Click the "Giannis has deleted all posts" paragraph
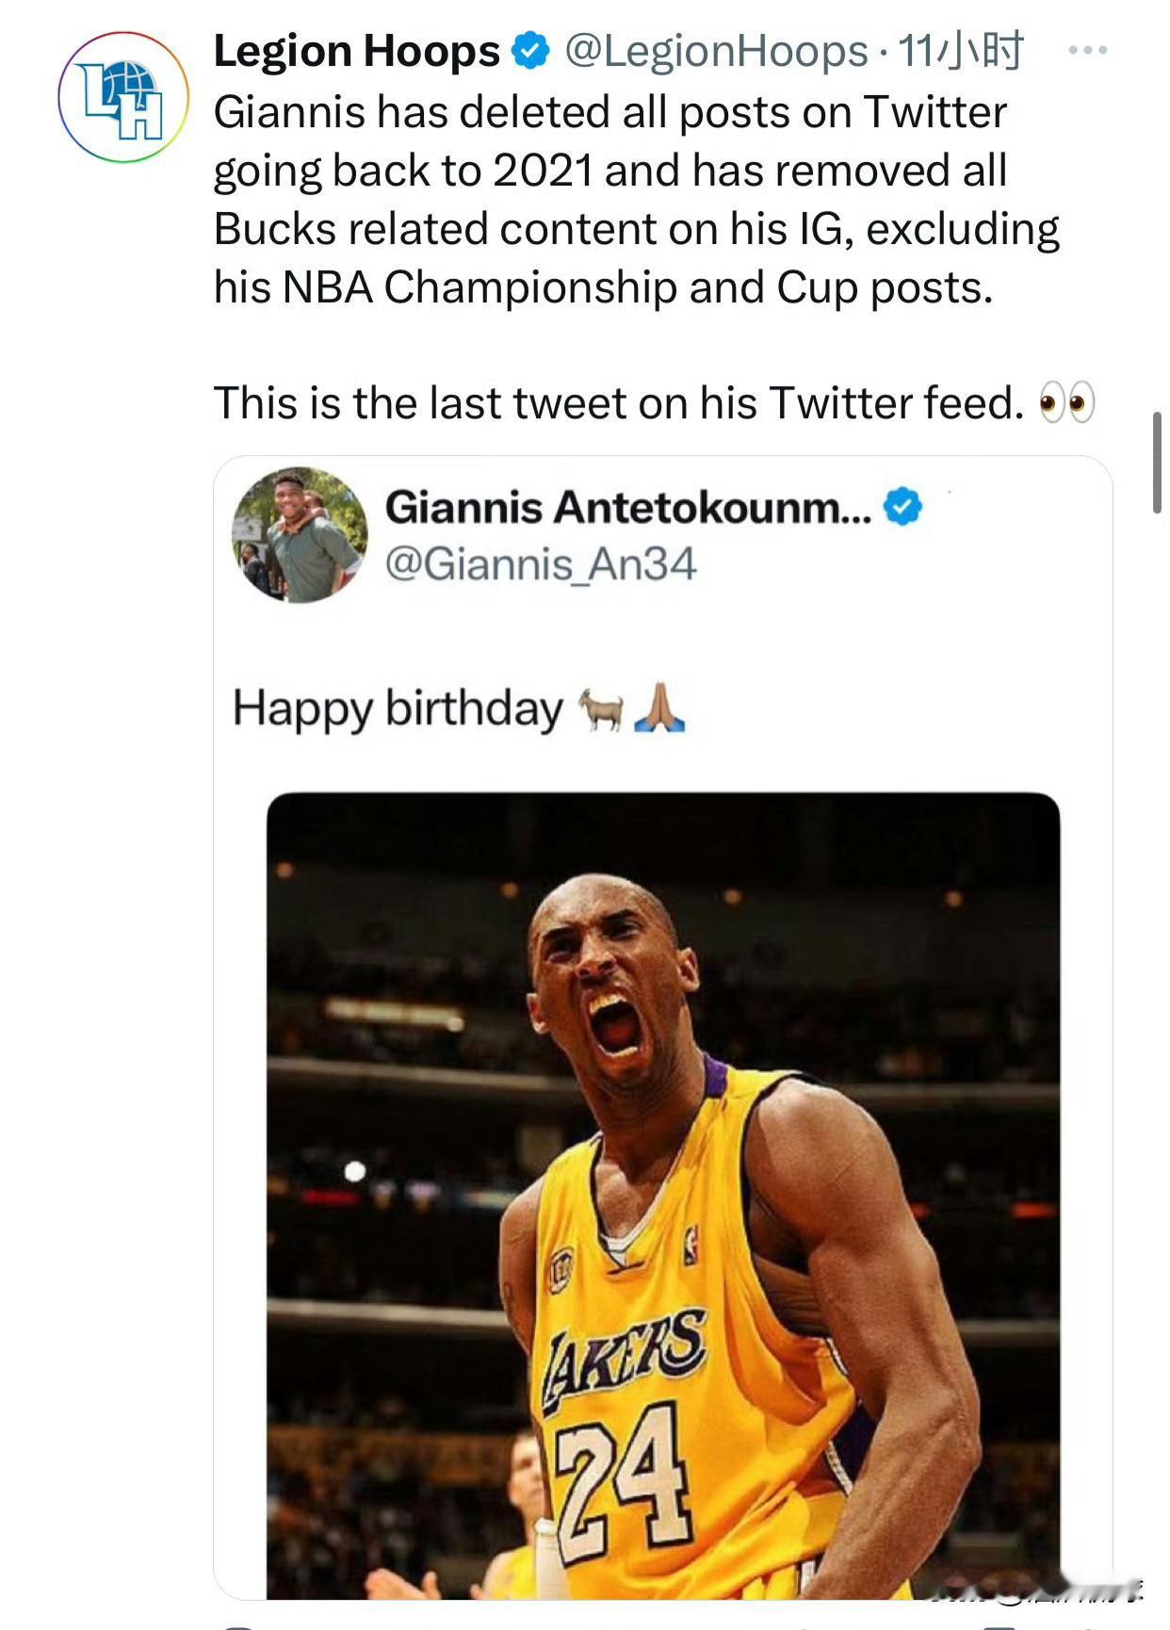 (636, 200)
